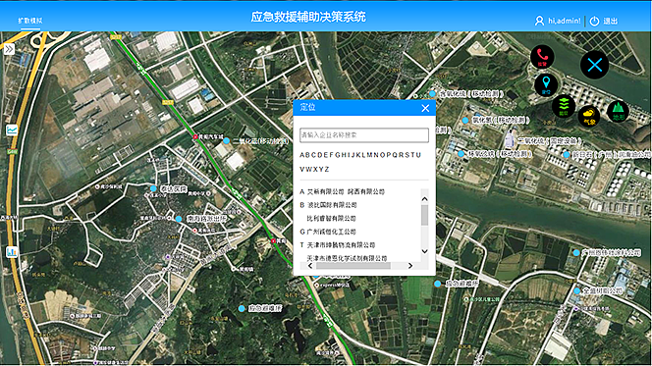Open the bar chart statistics icon
Viewport: 652px width, 366px height.
[x=12, y=252]
